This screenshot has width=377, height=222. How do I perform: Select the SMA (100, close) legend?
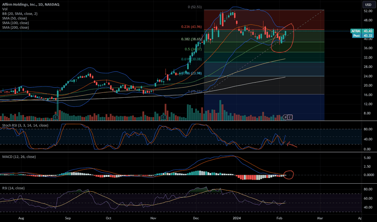pos(15,23)
